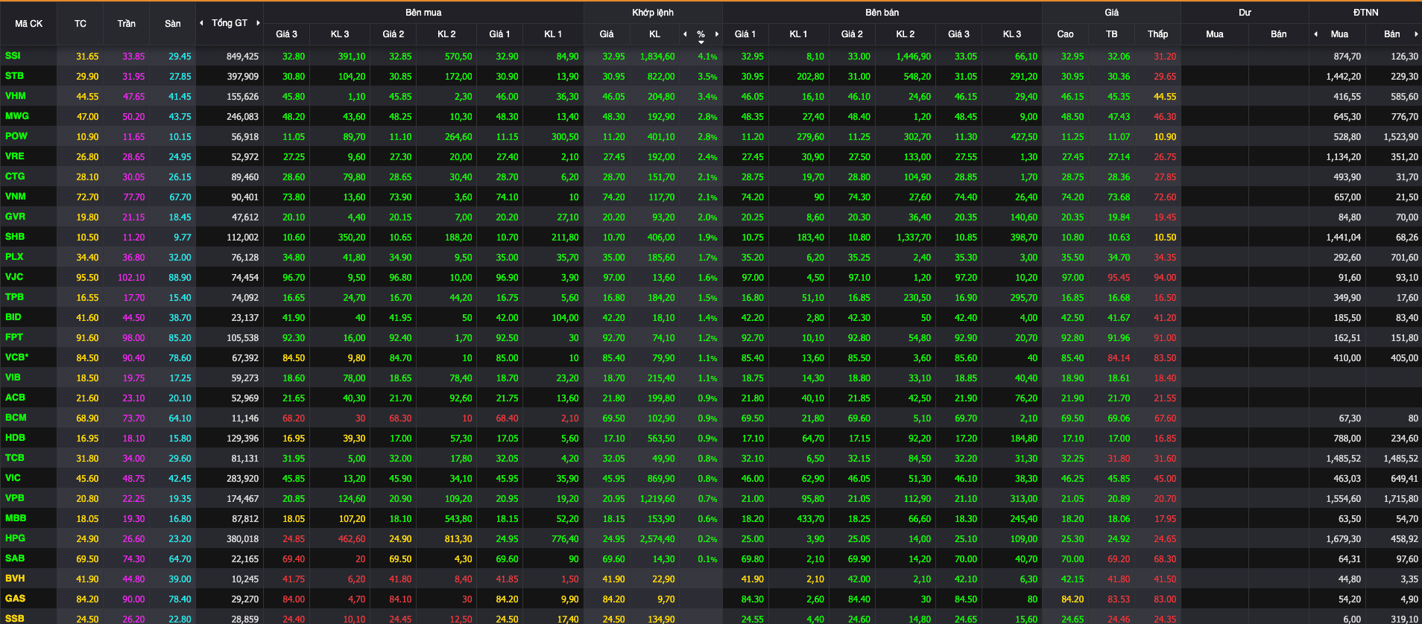Open the SHB stock symbol
The height and width of the screenshot is (624, 1422).
tap(15, 237)
